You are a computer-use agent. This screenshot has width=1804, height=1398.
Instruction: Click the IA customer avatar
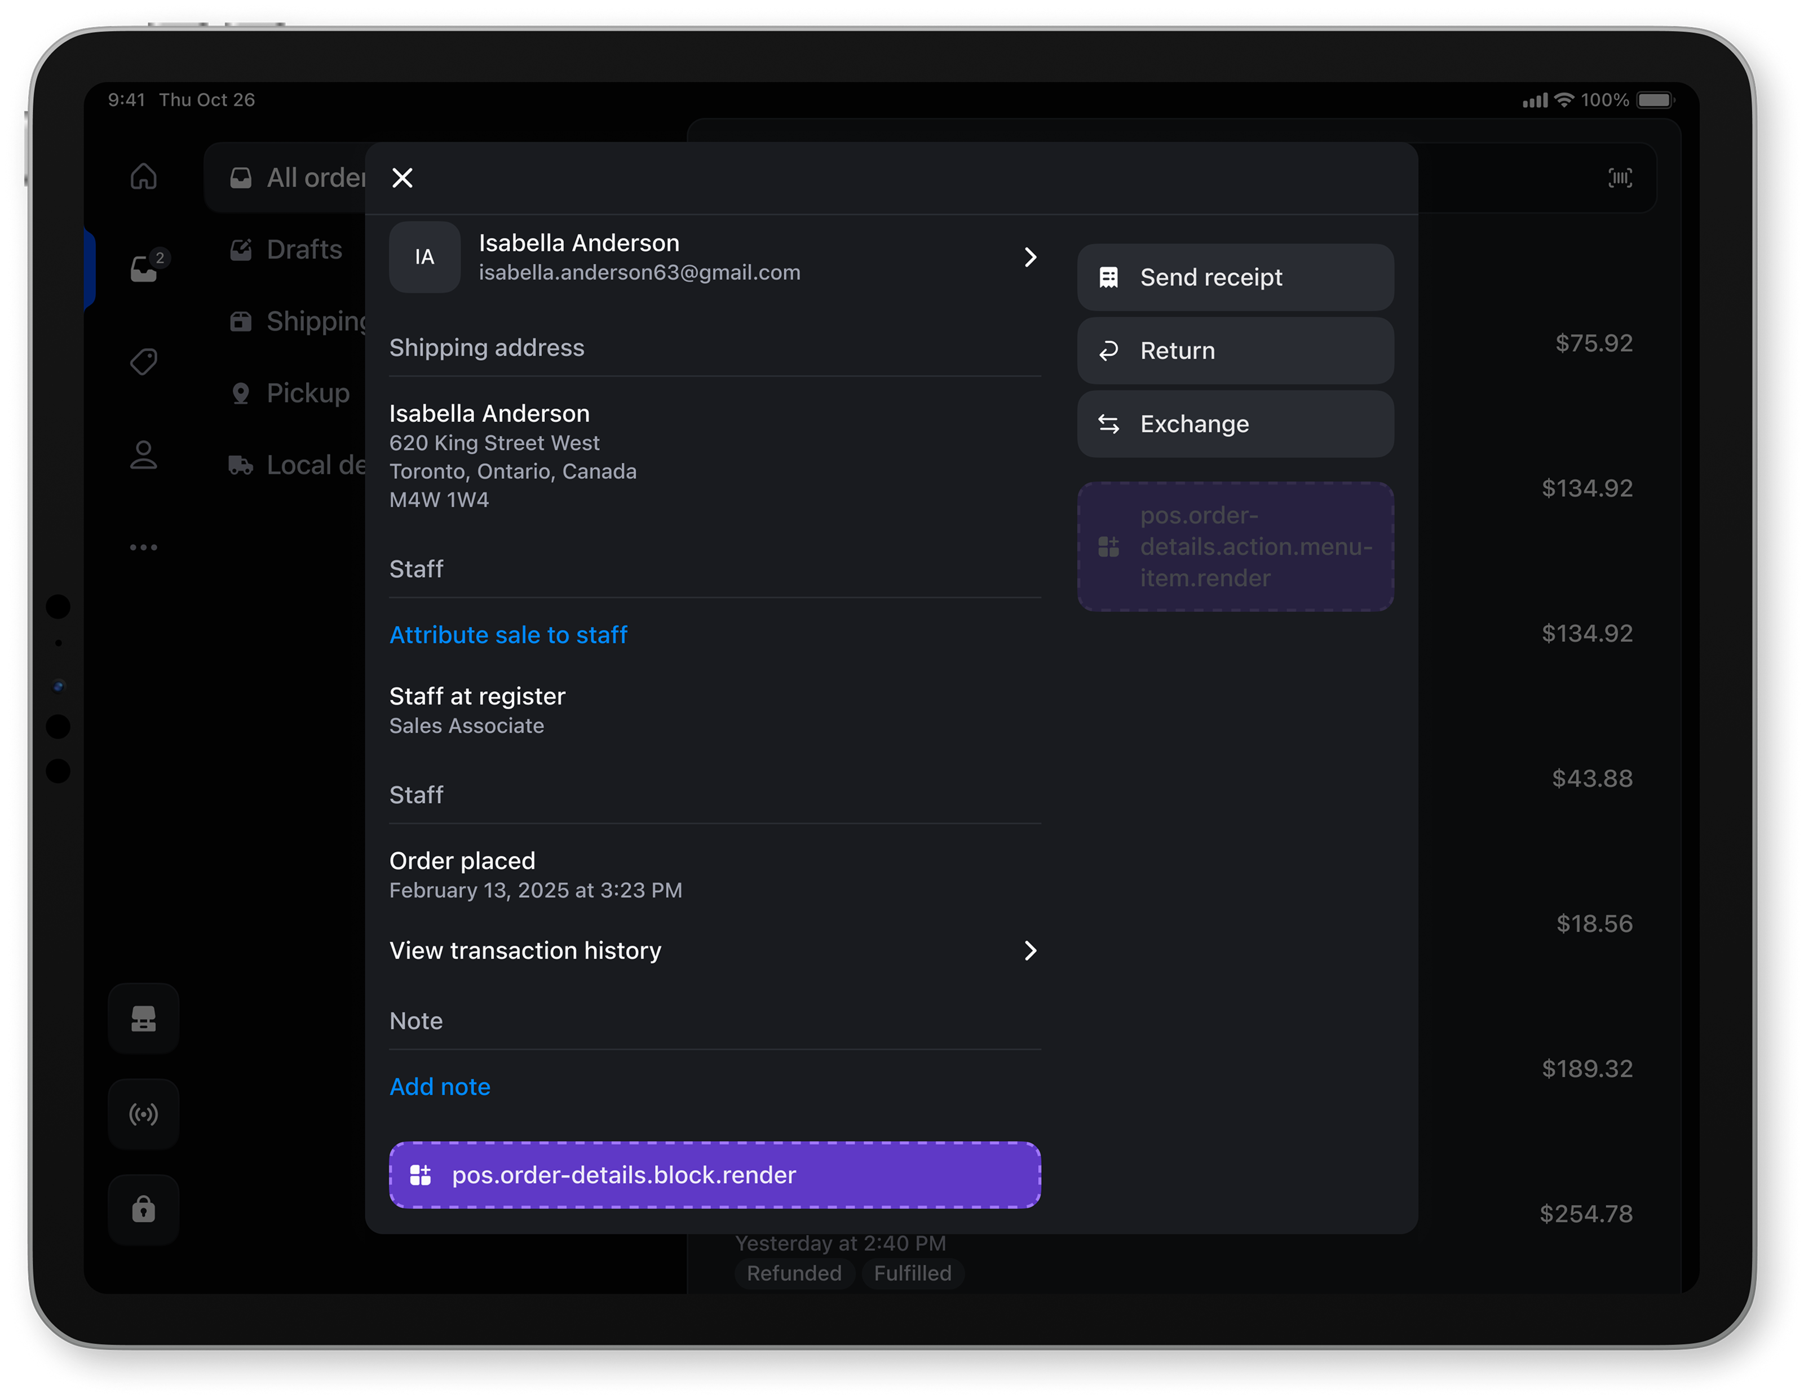tap(425, 257)
